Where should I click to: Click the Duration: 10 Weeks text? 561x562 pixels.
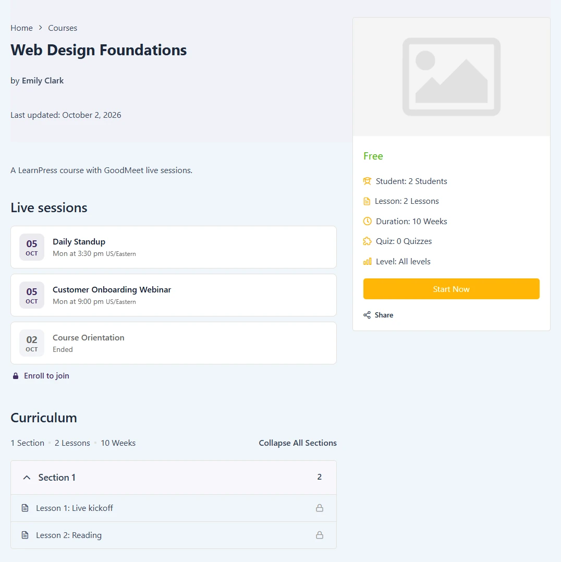click(411, 221)
